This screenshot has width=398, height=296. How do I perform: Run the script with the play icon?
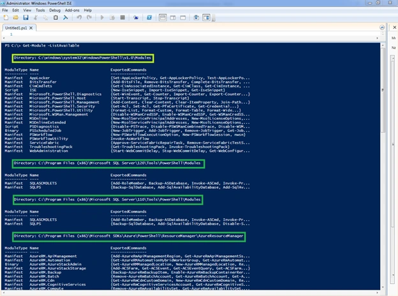(x=102, y=17)
